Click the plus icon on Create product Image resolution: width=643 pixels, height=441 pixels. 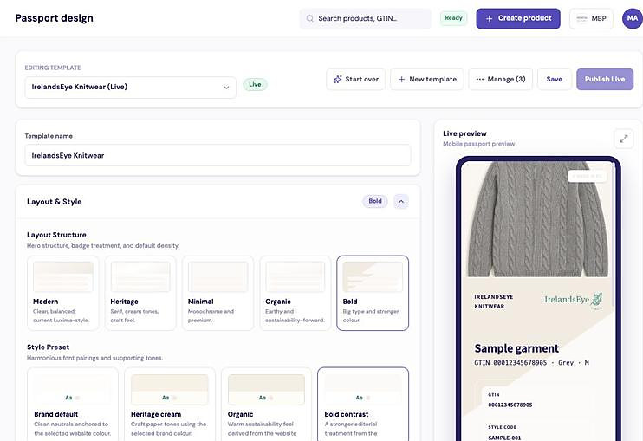pyautogui.click(x=489, y=18)
